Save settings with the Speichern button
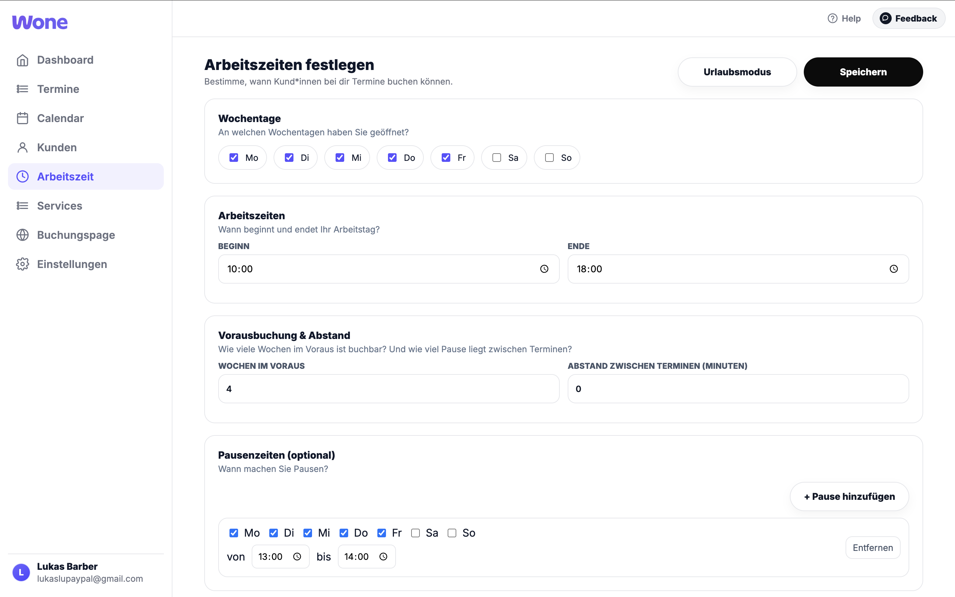Image resolution: width=955 pixels, height=597 pixels. 863,72
